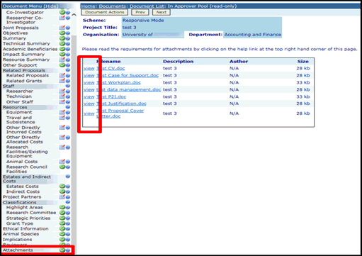This screenshot has width=362, height=256.
Task: Click green check beside Highlight Areas
Action: (62, 207)
